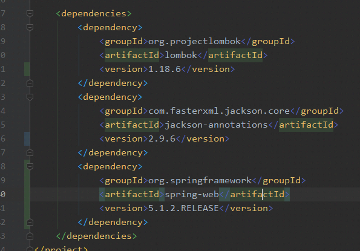Image resolution: width=360 pixels, height=251 pixels.
Task: Click opening dependency tag above org.springframework
Action: coord(110,167)
